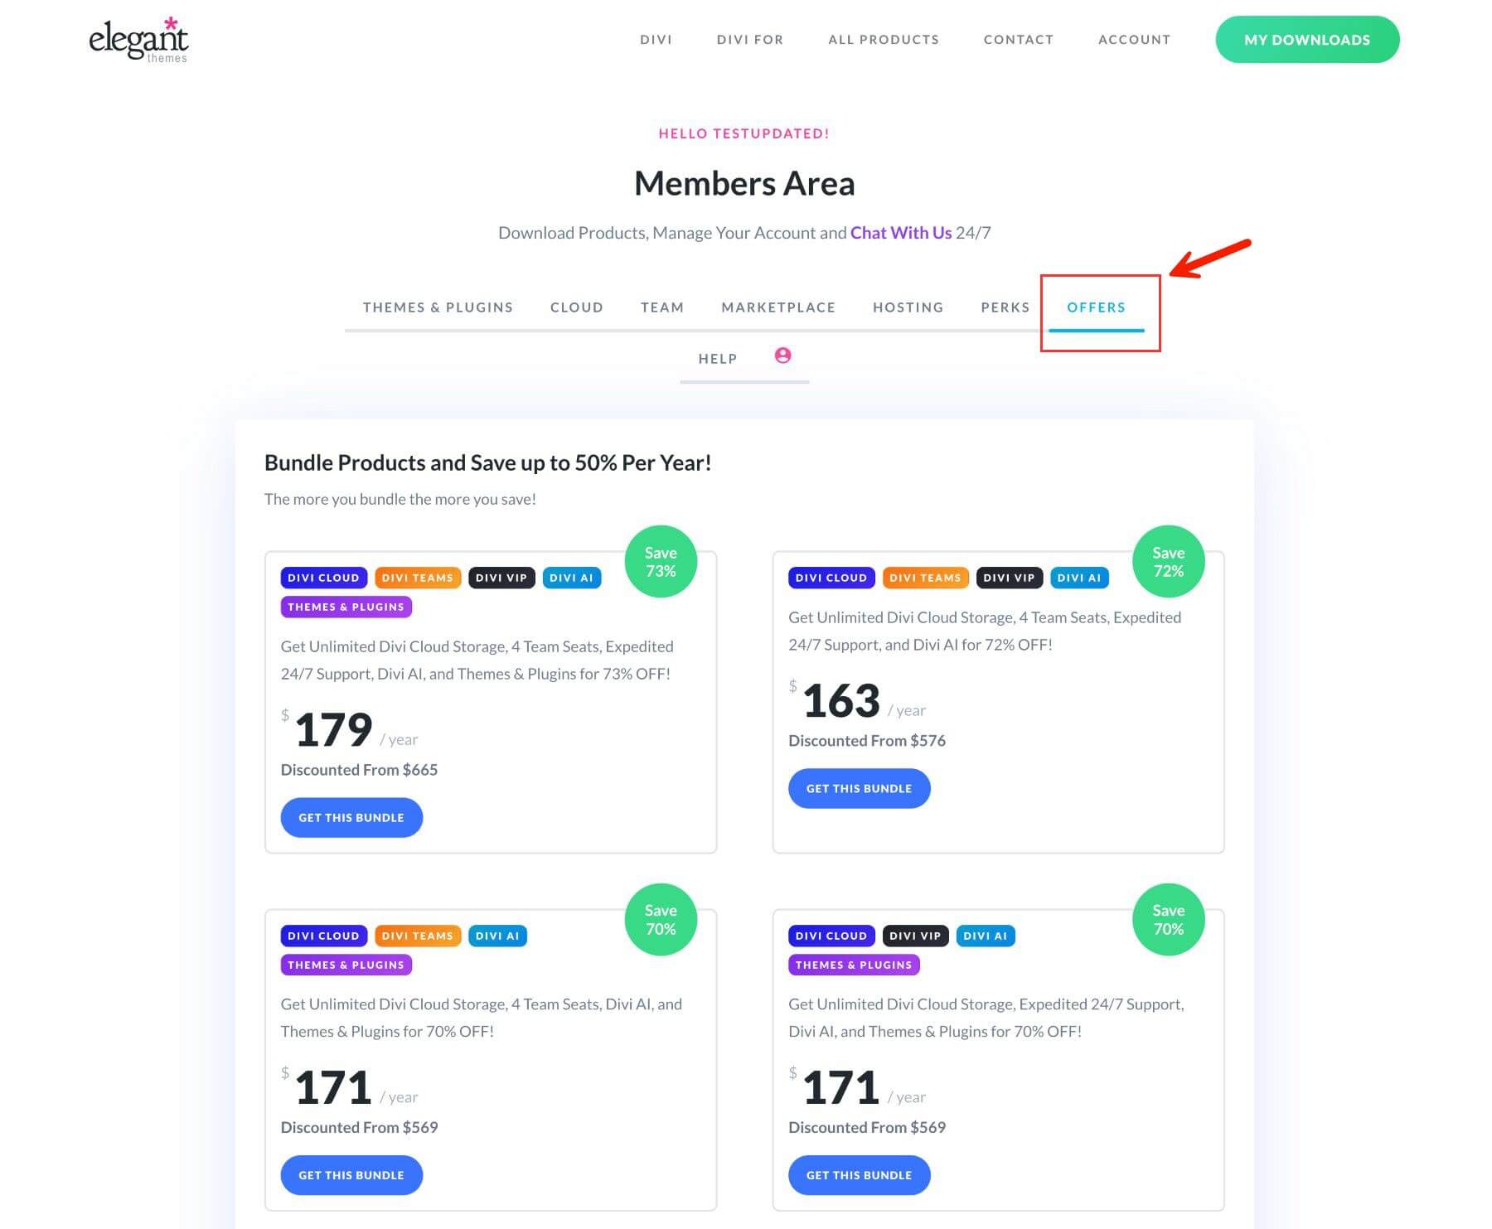The height and width of the screenshot is (1229, 1492).
Task: Switch to Themes & Plugins tab
Action: (438, 307)
